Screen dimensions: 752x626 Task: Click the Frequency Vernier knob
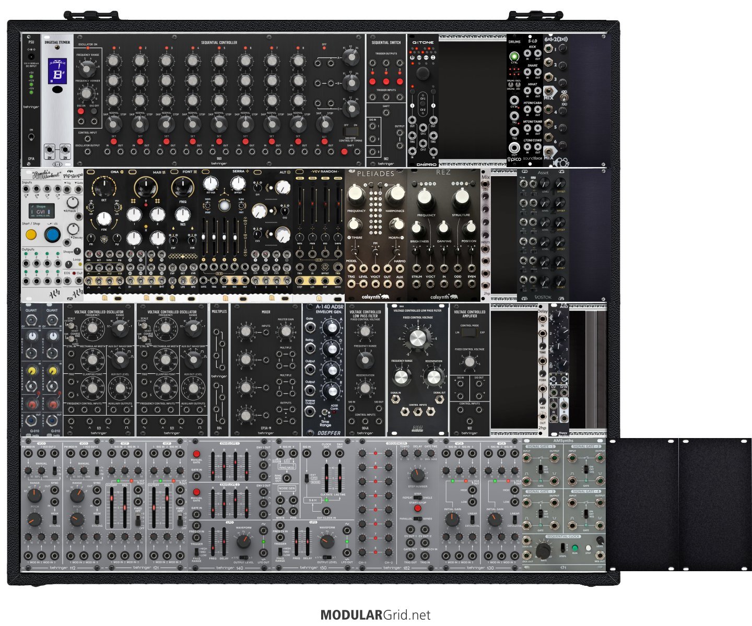point(87,93)
